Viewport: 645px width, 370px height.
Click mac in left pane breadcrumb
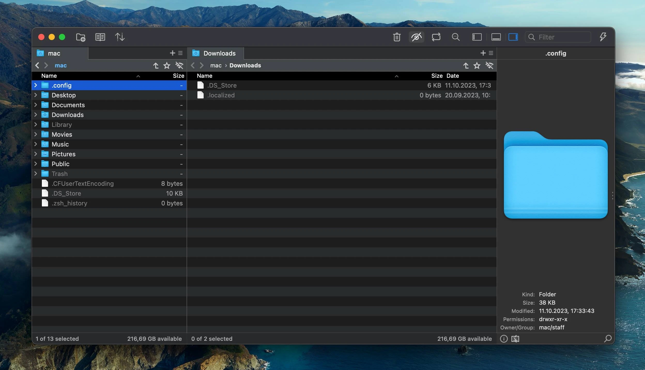(x=61, y=65)
